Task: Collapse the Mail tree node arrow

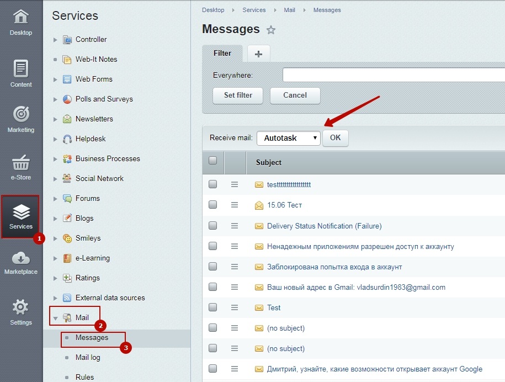Action: (55, 318)
